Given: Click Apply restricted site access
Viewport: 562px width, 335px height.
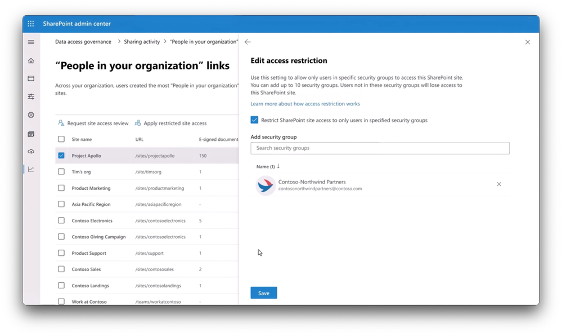Looking at the screenshot, I should point(170,123).
